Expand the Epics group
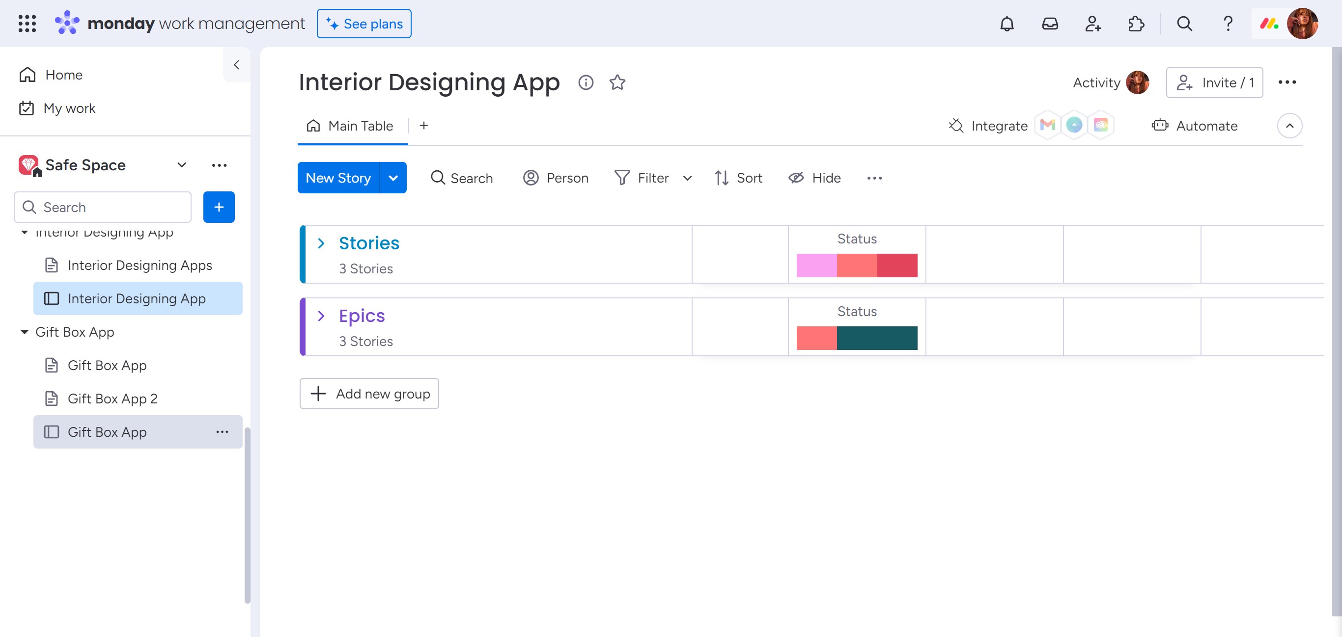This screenshot has height=637, width=1342. tap(321, 316)
